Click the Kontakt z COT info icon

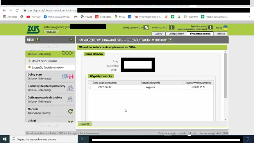coord(172,27)
